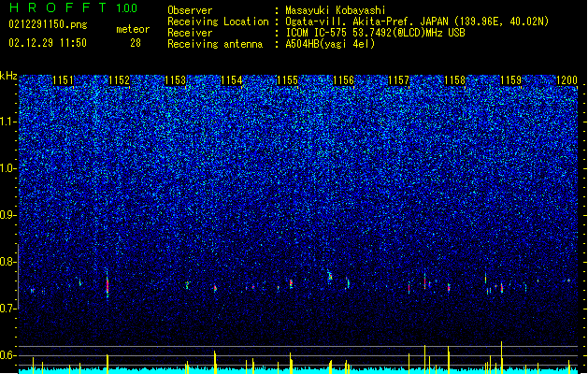Click the 0.8 frequency axis label
The width and height of the screenshot is (588, 374).
point(8,262)
